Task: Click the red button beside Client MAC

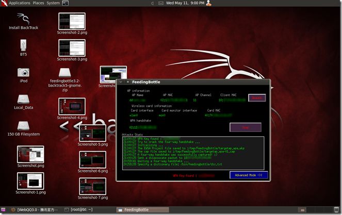Action: [257, 98]
